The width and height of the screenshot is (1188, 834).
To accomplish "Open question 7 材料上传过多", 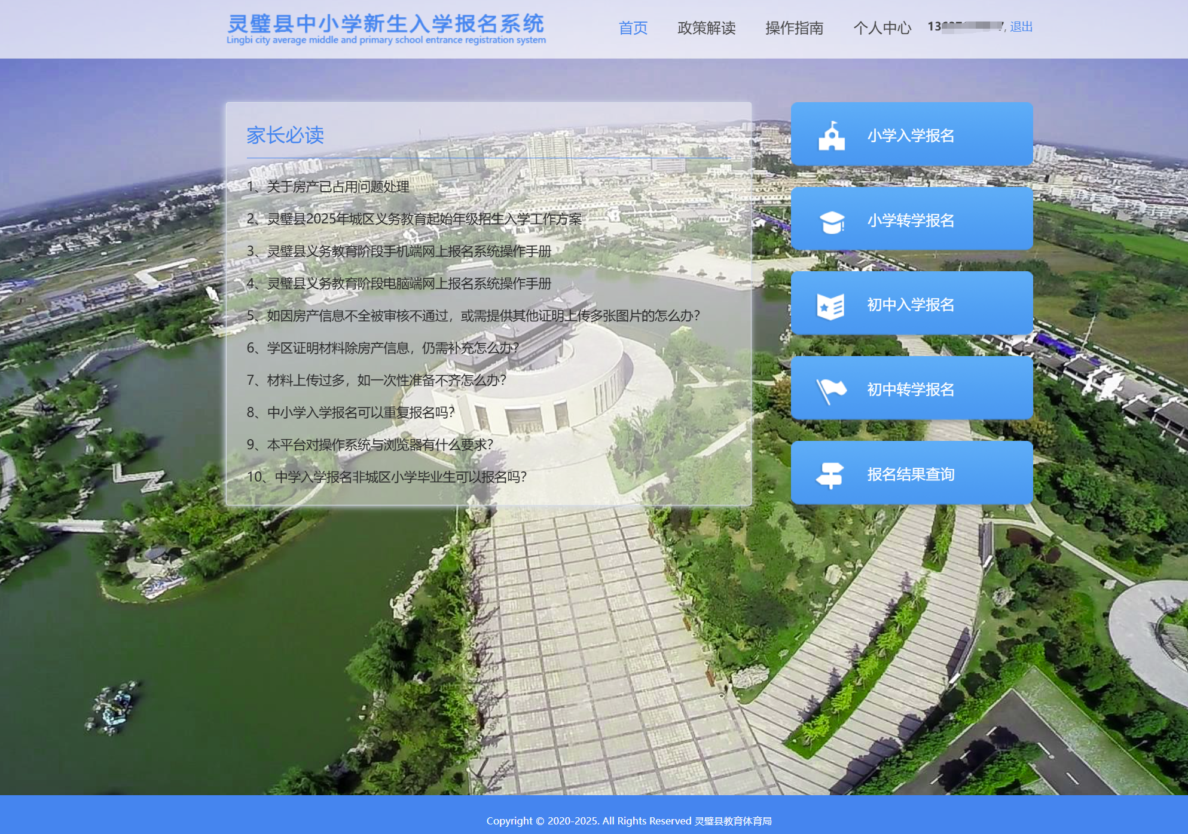I will [377, 380].
